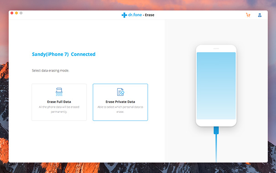Open the shopping cart icon
The width and height of the screenshot is (276, 173).
tap(248, 15)
